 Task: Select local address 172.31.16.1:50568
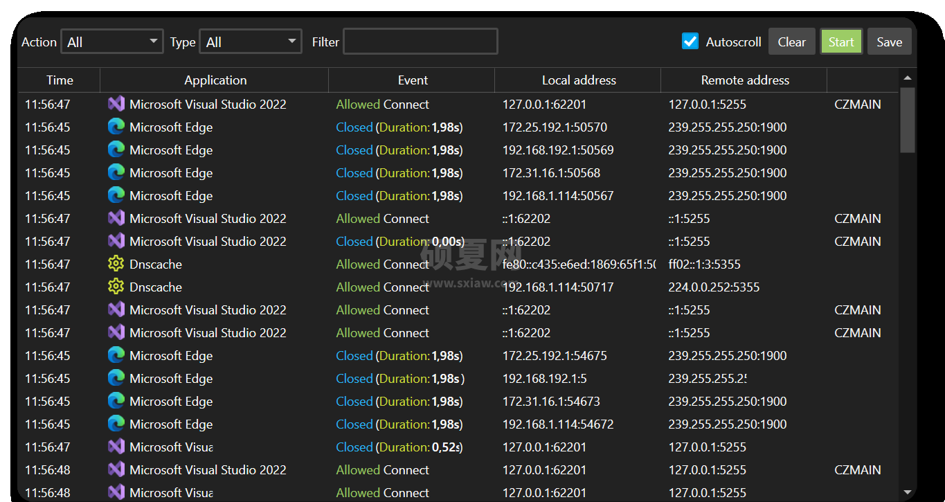coord(551,173)
